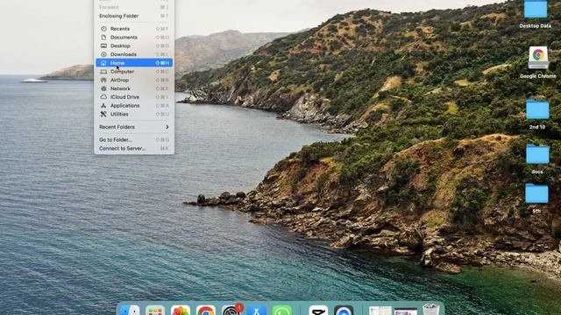Image resolution: width=561 pixels, height=315 pixels.
Task: Select Documents in the Go menu
Action: [134, 37]
